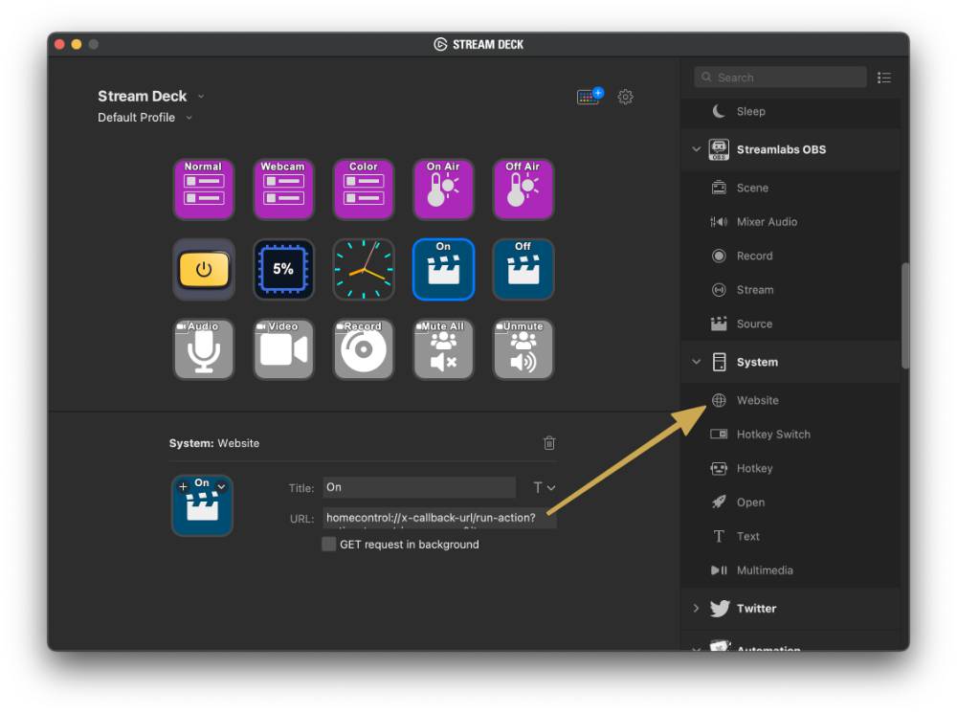
Task: Select the Record key
Action: tap(363, 349)
